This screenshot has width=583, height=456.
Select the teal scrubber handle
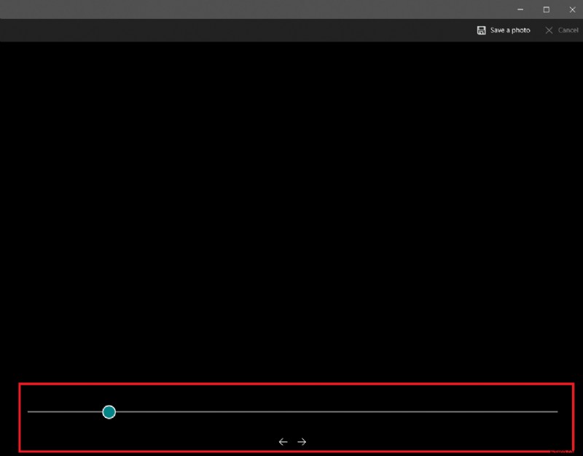point(109,412)
